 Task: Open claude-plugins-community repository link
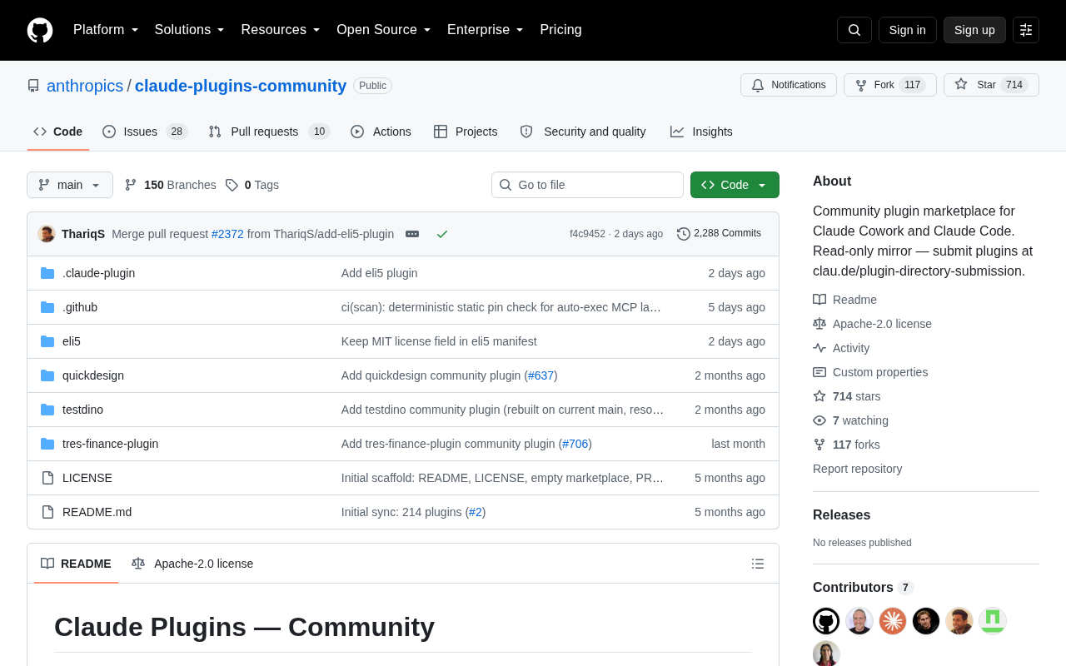click(x=241, y=86)
